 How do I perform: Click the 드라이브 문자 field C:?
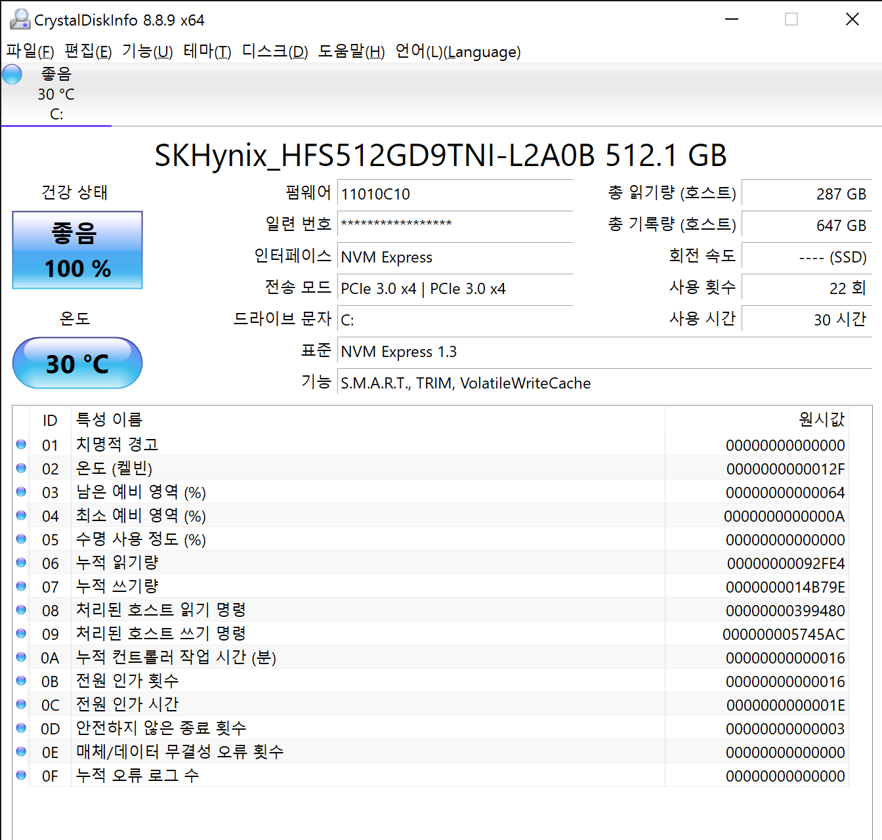[x=455, y=320]
